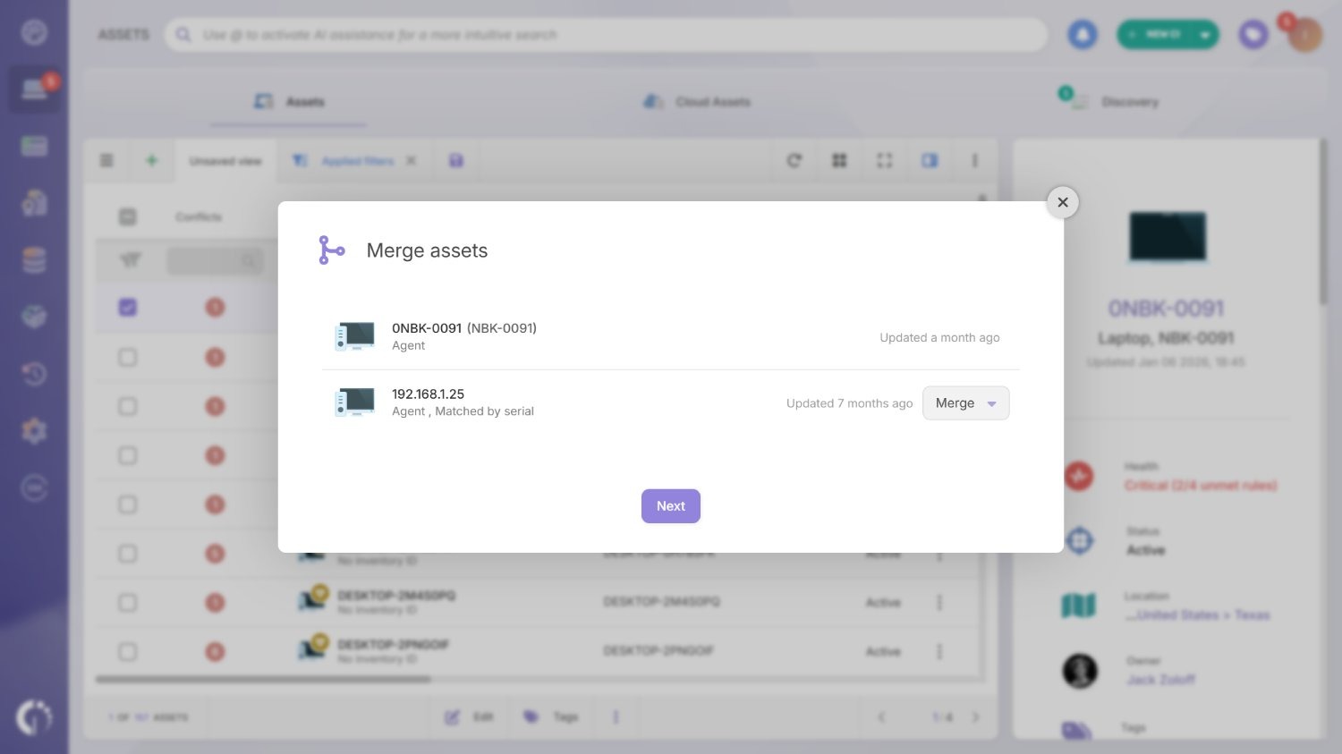Uncheck the selected first asset row checkbox
Image resolution: width=1342 pixels, height=754 pixels.
click(x=128, y=307)
